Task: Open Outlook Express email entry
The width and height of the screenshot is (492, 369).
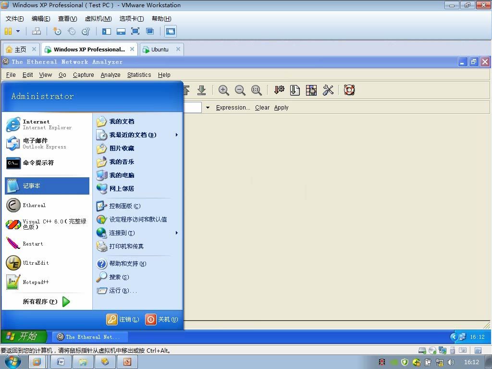Action: click(47, 144)
